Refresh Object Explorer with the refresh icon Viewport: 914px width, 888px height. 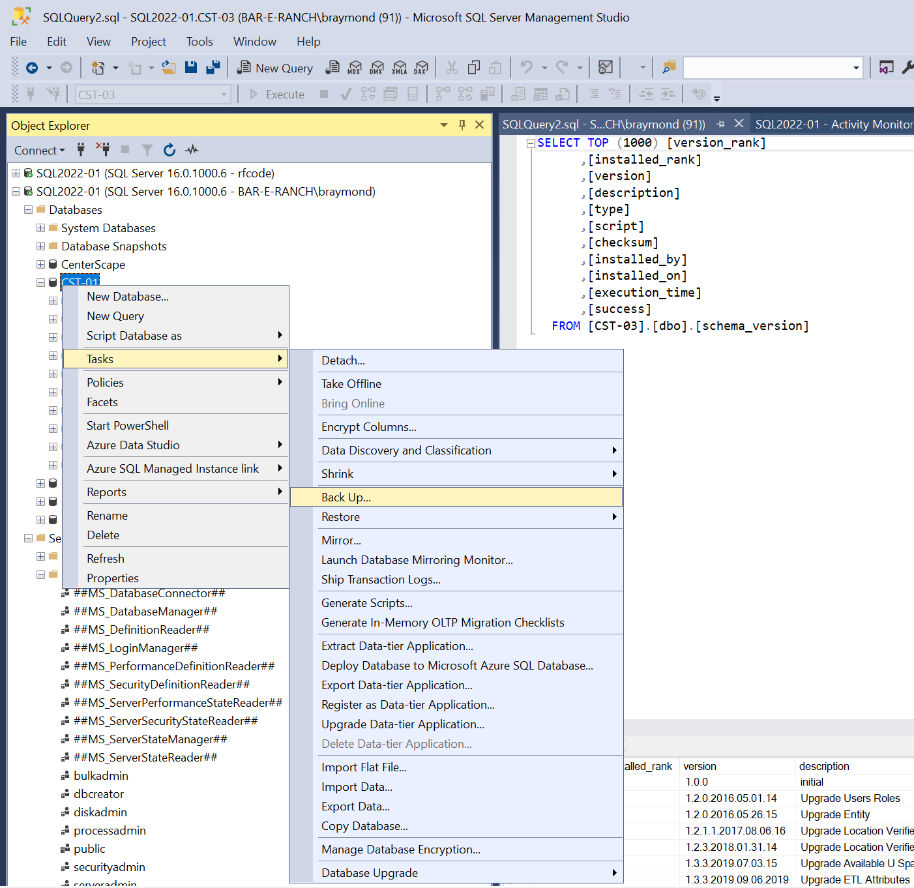pos(170,150)
